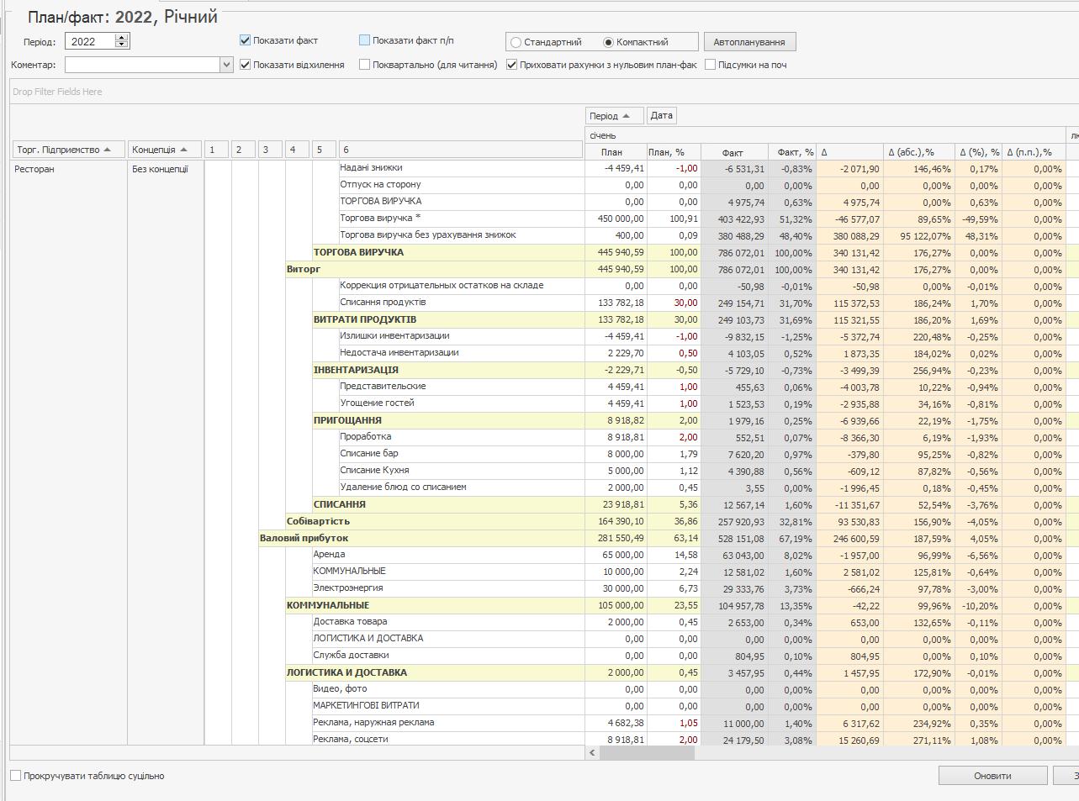Click the План column header
Screen dimensions: 1079x801
[x=615, y=152]
